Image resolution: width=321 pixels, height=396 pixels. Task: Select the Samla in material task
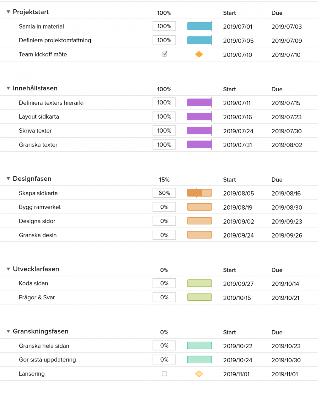41,26
